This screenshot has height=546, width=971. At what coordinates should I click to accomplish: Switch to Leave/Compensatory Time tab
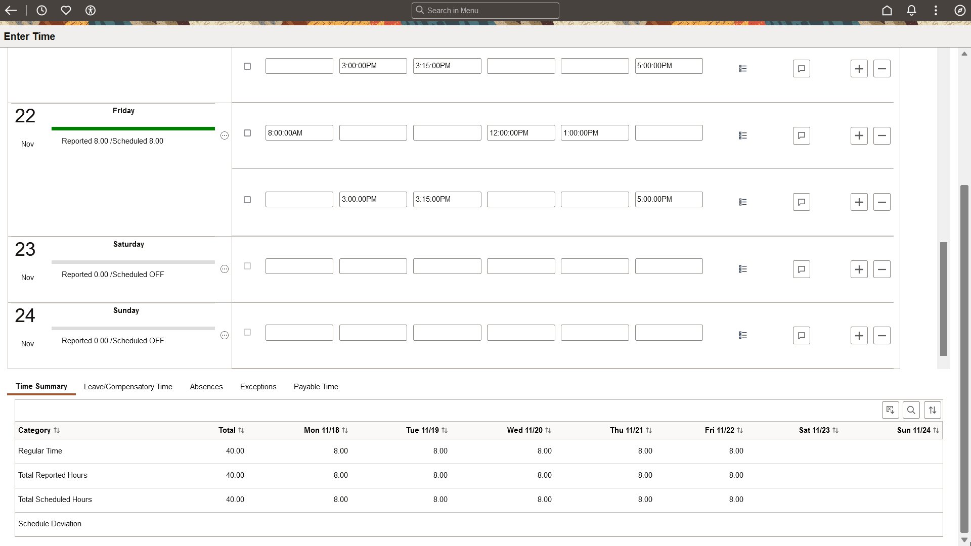[x=128, y=387]
